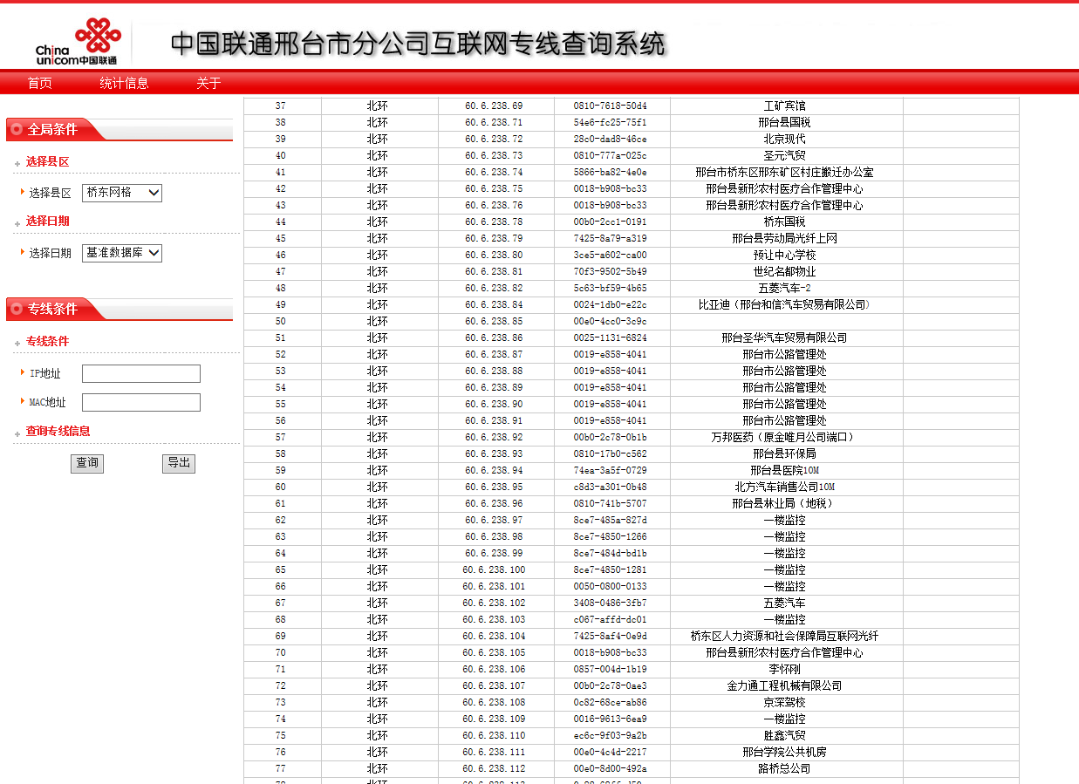Open the 首页 menu item
The height and width of the screenshot is (784, 1079).
[x=39, y=83]
